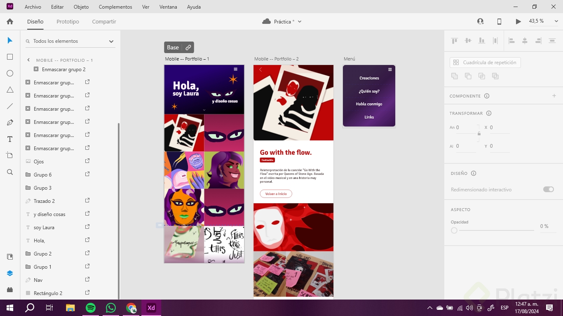Apply the Add boolean operation
Image resolution: width=563 pixels, height=316 pixels.
pos(454,76)
